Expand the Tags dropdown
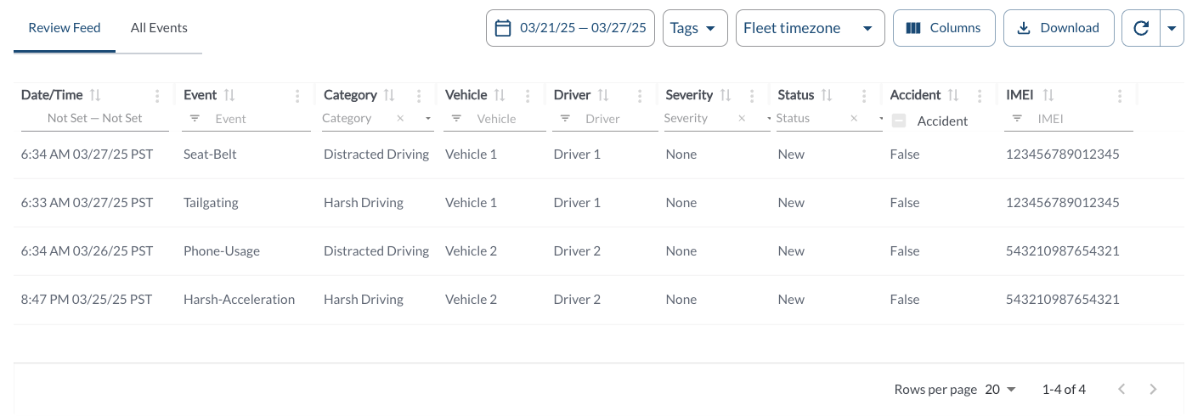 click(694, 28)
